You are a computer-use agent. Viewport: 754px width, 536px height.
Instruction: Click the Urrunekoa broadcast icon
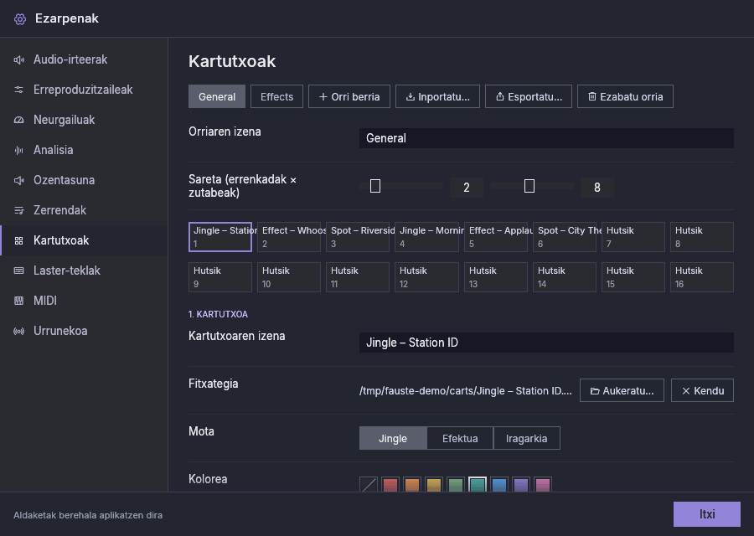click(x=18, y=331)
